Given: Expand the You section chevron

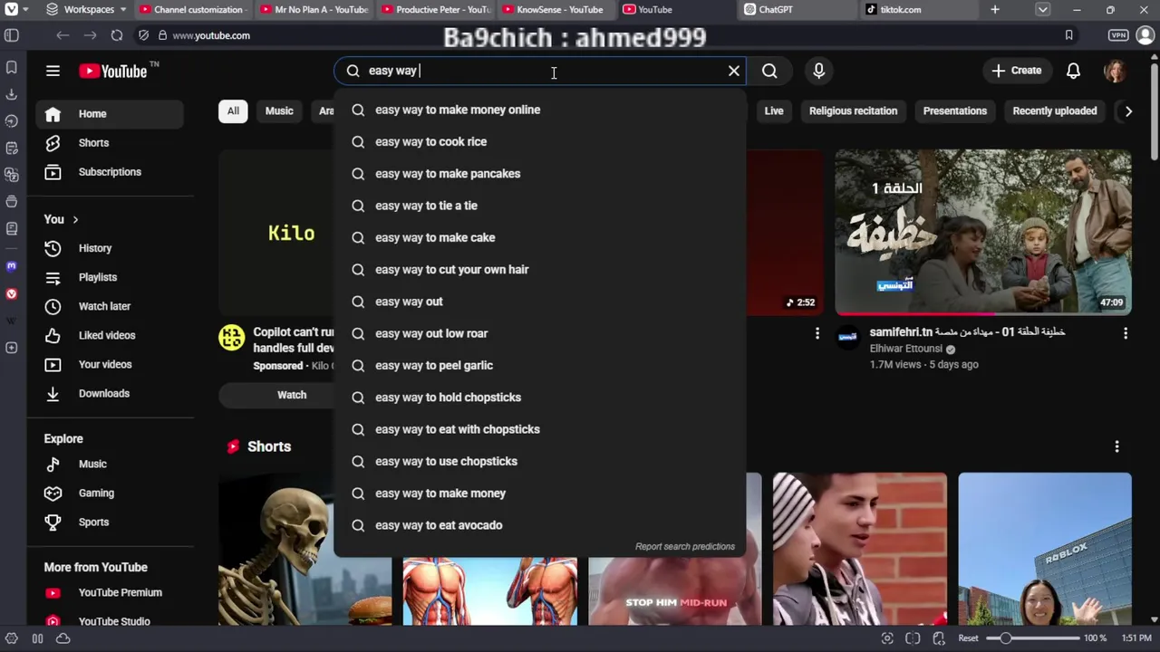Looking at the screenshot, I should click(75, 219).
